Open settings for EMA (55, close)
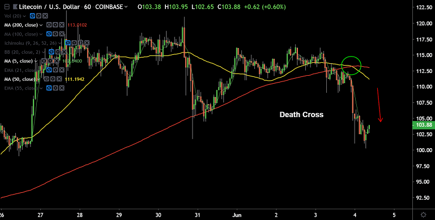This screenshot has height=220, width=435. [55, 88]
